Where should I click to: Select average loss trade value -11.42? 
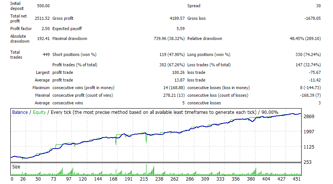coord(315,80)
